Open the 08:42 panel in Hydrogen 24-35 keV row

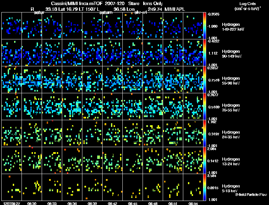coord(112,134)
